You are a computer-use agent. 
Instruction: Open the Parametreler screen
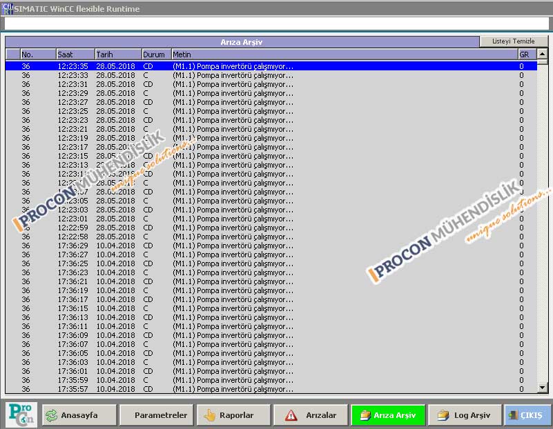coord(157,415)
